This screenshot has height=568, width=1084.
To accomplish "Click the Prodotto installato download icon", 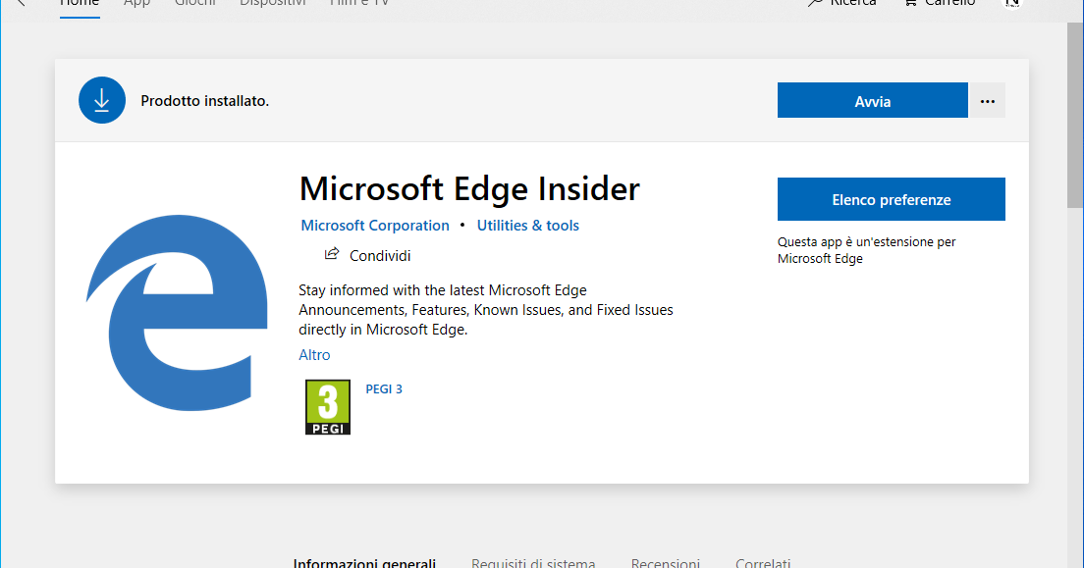I will click(x=102, y=99).
